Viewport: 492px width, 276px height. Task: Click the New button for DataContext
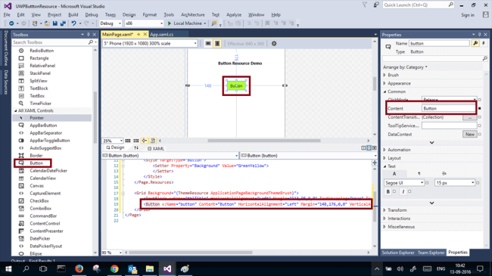tap(470, 135)
